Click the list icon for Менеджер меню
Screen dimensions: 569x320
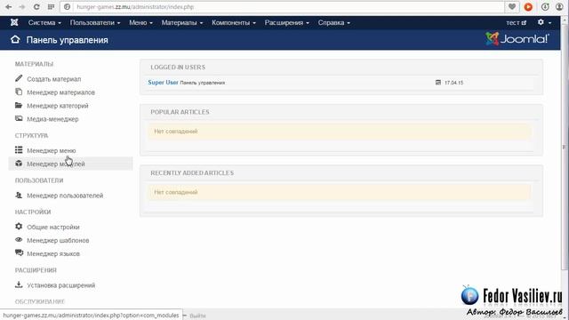19,150
